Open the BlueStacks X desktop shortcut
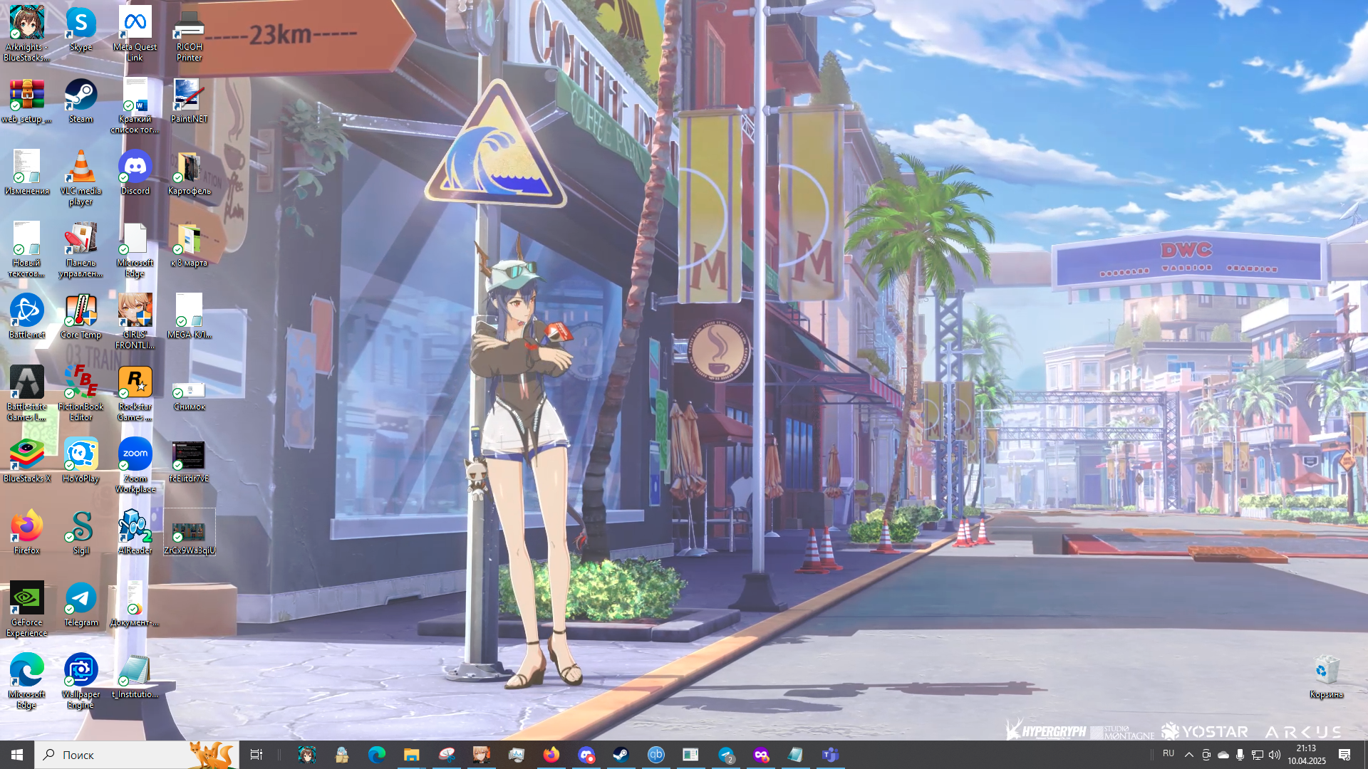This screenshot has height=769, width=1368. [x=27, y=460]
